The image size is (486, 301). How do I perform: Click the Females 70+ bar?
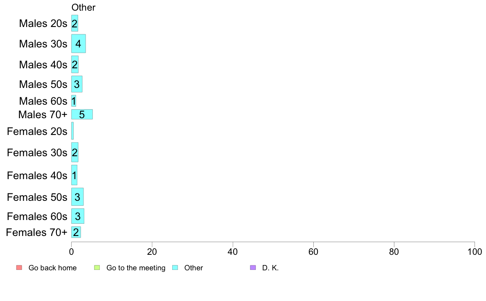point(76,232)
